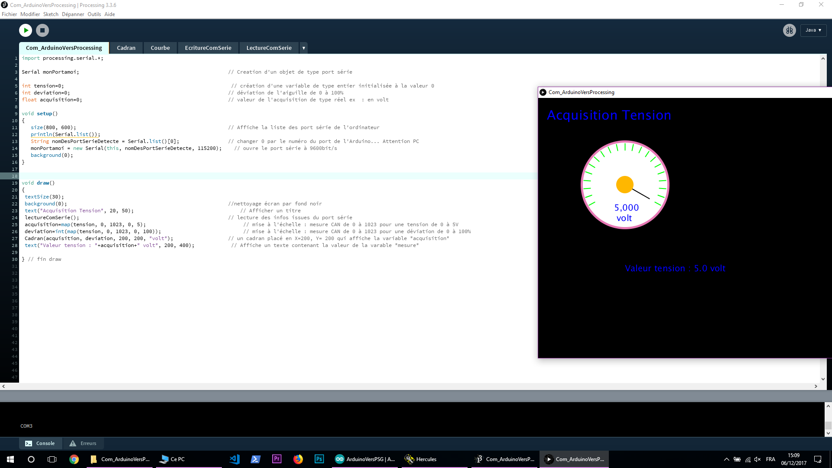The height and width of the screenshot is (468, 832).
Task: Switch to the Arduino IDE taskbar window
Action: 365,459
